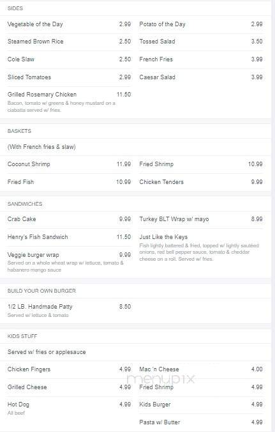Click the KIDS STUFF section heading

(x=22, y=336)
